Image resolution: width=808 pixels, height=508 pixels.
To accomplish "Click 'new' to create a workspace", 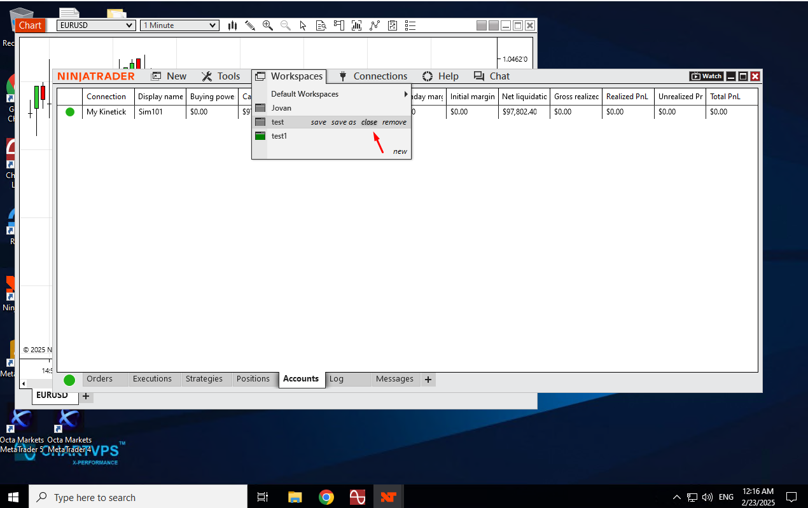I will [x=400, y=151].
